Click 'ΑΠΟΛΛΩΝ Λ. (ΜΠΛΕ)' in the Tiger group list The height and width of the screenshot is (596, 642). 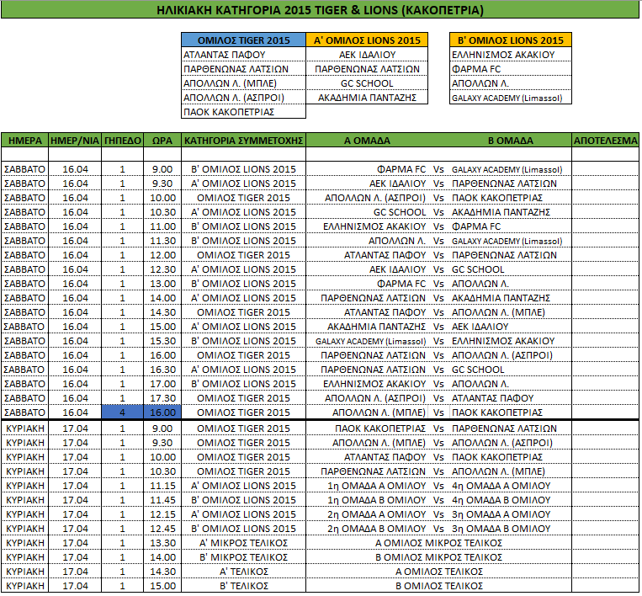(x=230, y=83)
